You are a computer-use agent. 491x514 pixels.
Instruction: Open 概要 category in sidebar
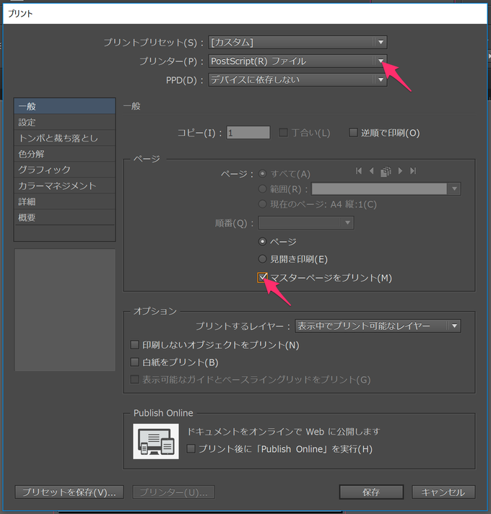click(65, 217)
